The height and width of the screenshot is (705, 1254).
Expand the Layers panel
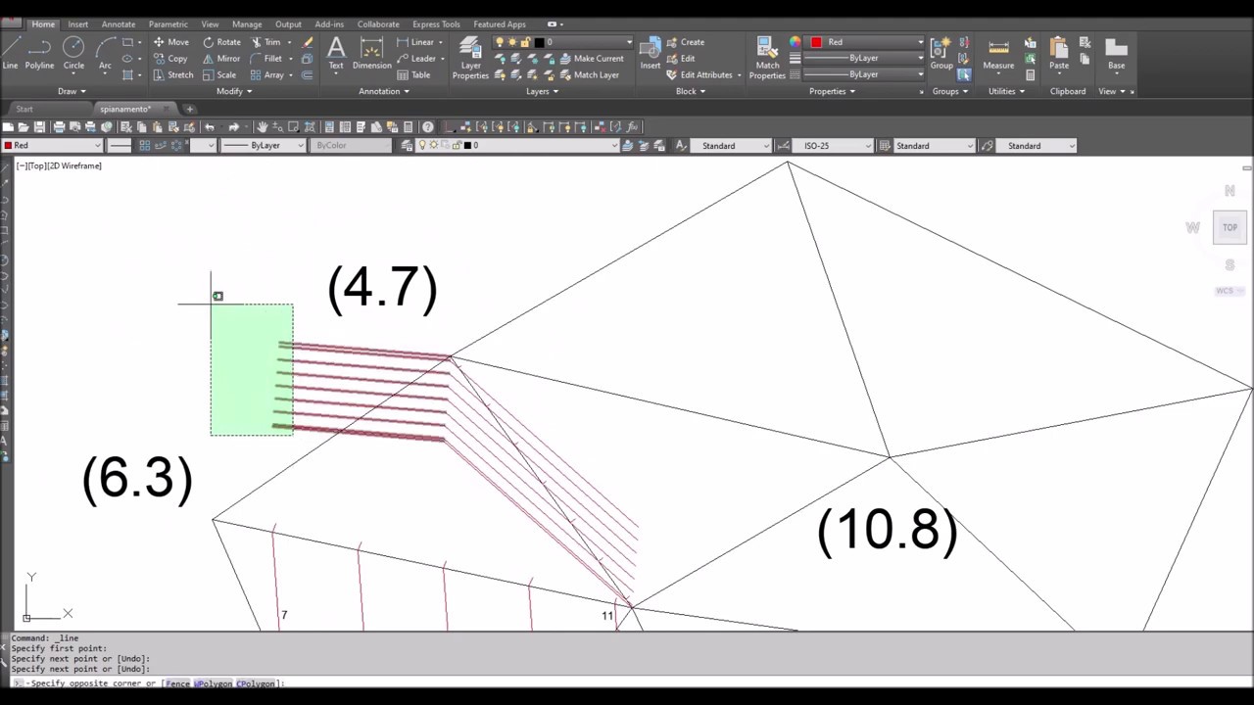click(x=542, y=91)
